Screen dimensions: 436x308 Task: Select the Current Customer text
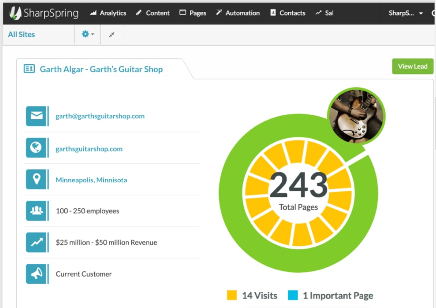pos(84,274)
